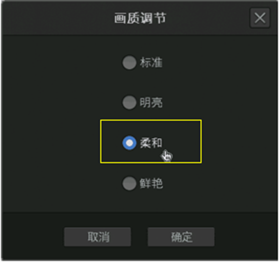Click the blue selected 柔和 radio circle
The image size is (279, 262).
pos(130,143)
